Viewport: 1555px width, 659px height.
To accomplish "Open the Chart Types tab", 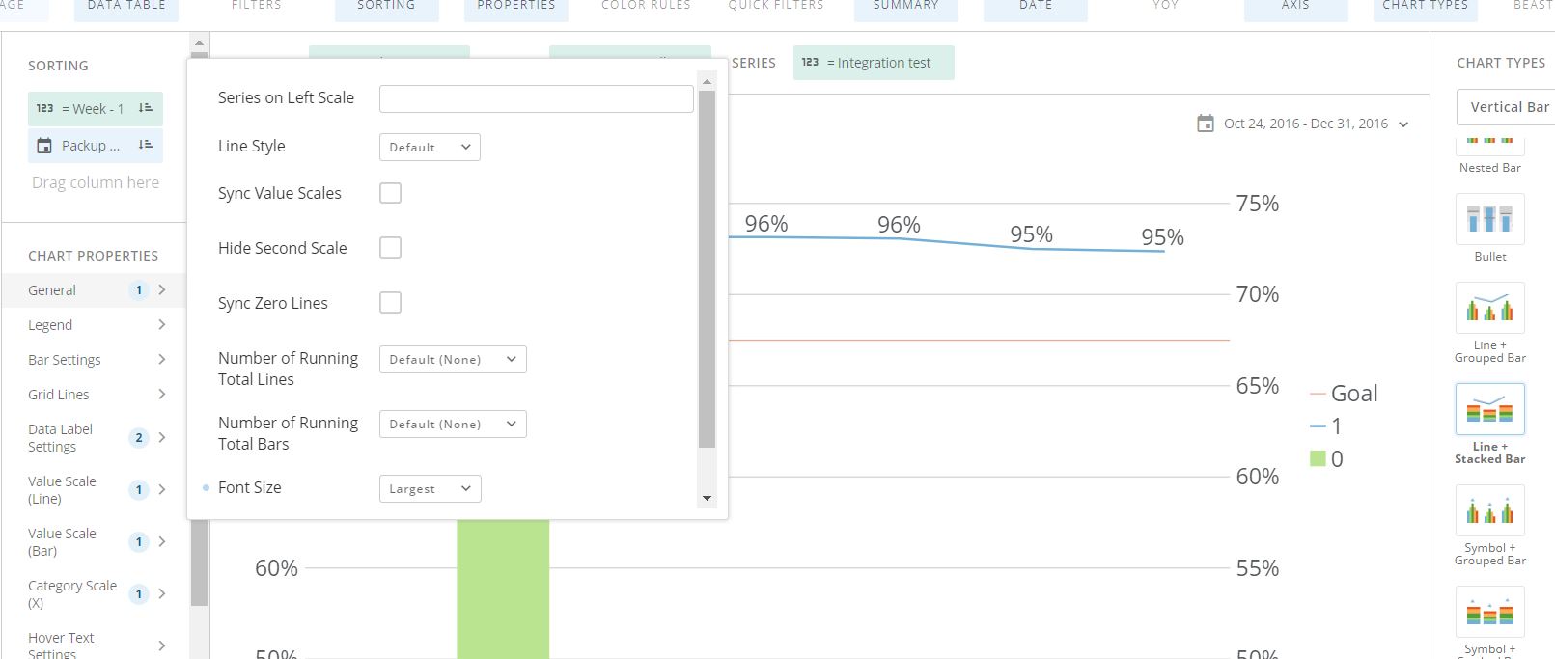I will pos(1425,8).
